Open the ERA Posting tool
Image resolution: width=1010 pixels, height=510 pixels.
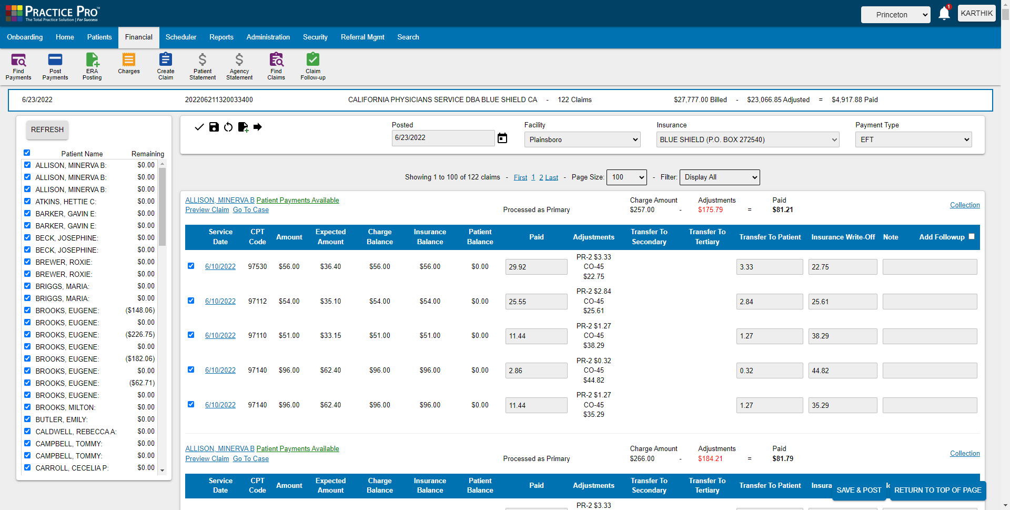92,66
